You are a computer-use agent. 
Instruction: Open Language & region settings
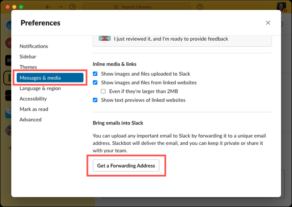(x=40, y=88)
